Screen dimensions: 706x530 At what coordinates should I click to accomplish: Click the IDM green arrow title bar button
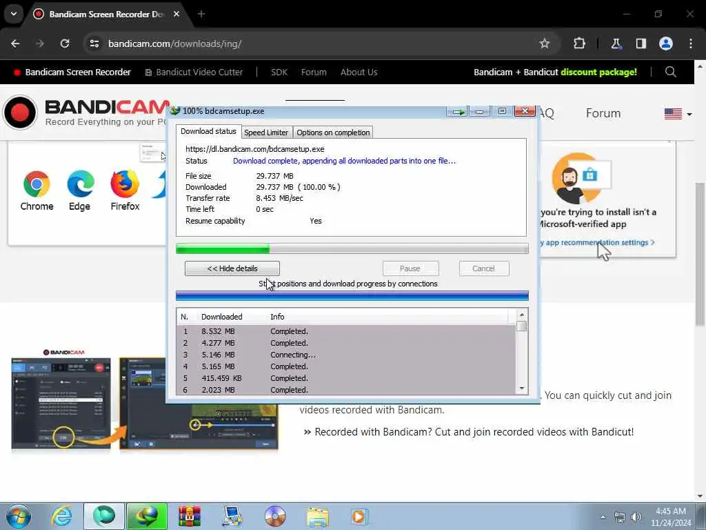pos(458,112)
